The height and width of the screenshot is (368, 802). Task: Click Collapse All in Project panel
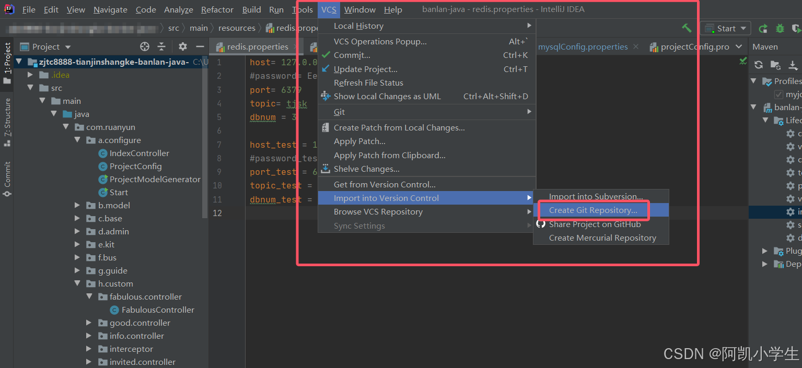pyautogui.click(x=161, y=46)
